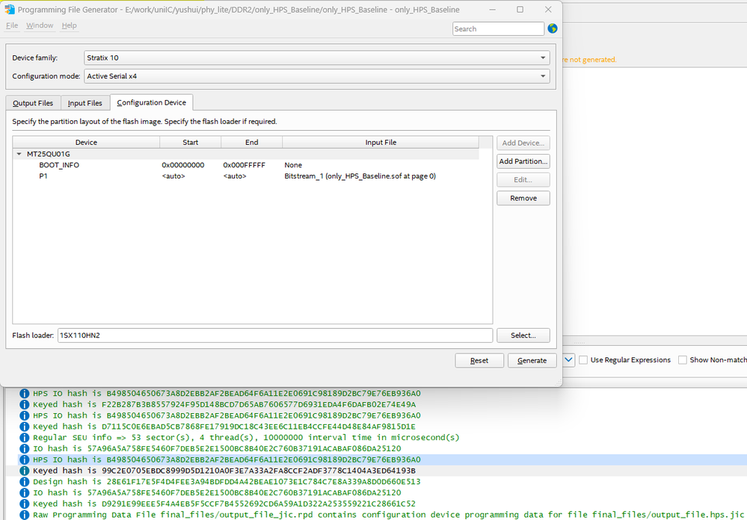
Task: Click the Add Partition button
Action: point(523,161)
